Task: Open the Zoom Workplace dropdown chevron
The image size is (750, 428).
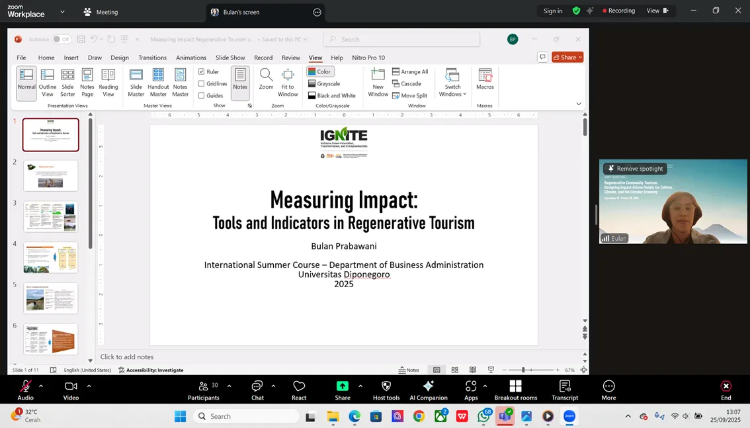Action: pos(62,11)
